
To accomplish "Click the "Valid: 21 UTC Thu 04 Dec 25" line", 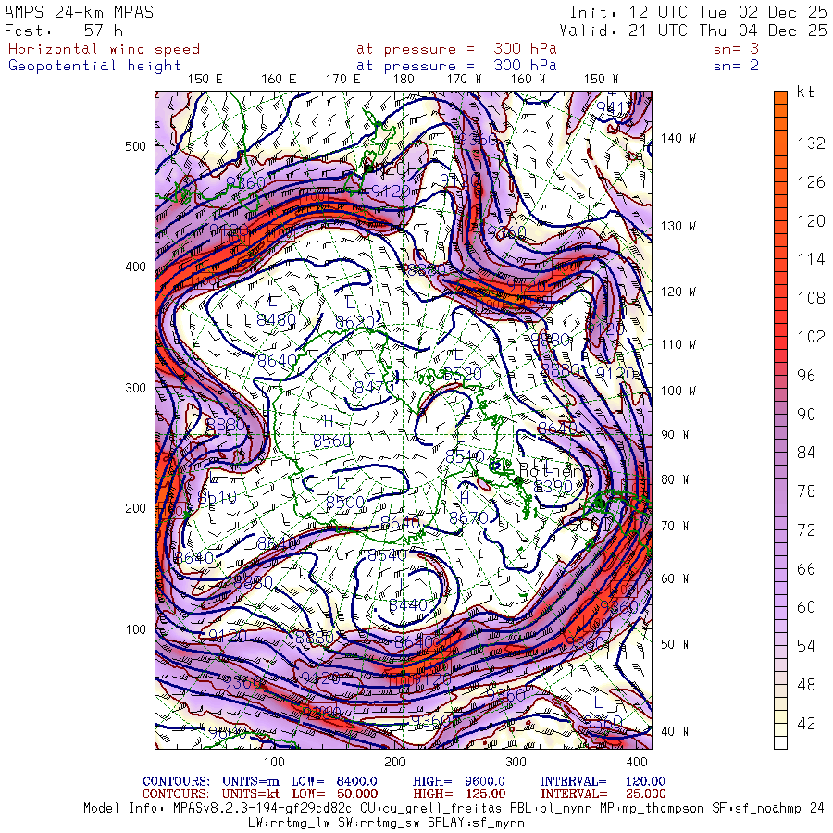I will (x=692, y=31).
